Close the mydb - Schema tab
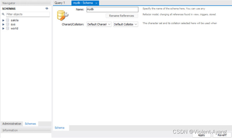Image resolution: width=232 pixels, height=138 pixels. (x=96, y=3)
